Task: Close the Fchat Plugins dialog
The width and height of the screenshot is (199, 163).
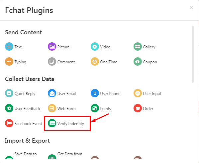Action: 191,8
